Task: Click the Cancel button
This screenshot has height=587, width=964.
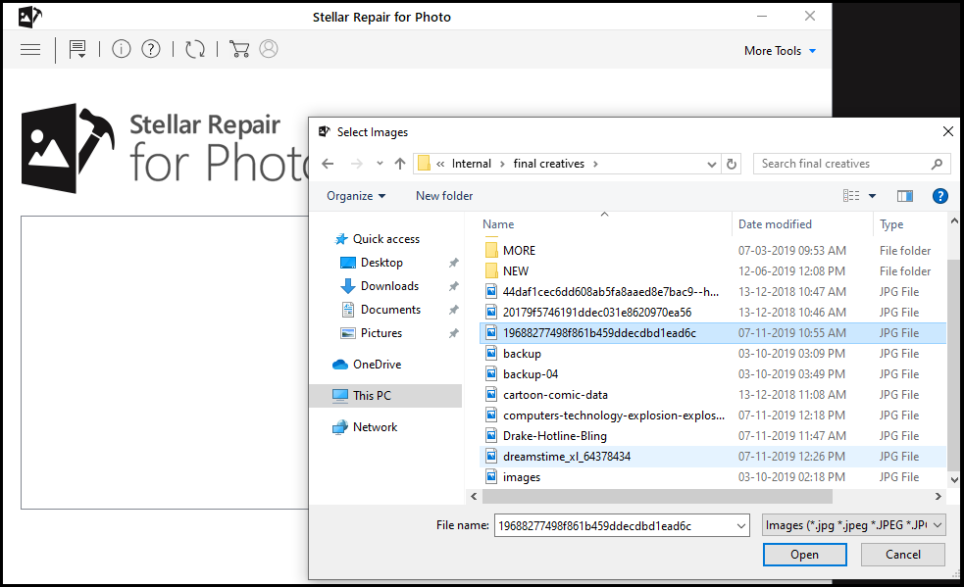Action: tap(902, 555)
